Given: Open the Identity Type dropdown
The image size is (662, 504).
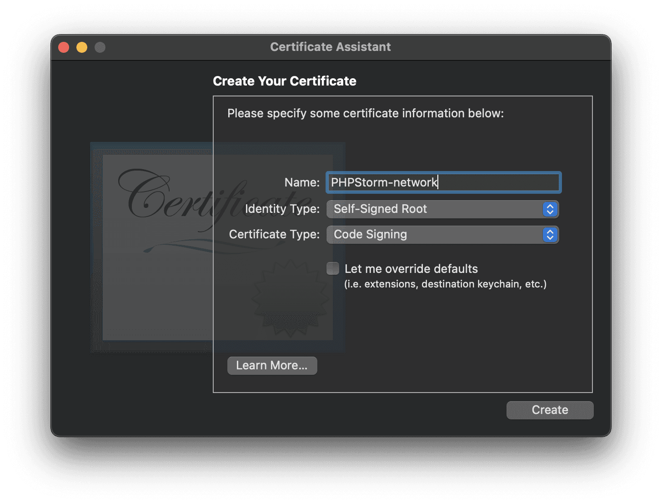Looking at the screenshot, I should [442, 209].
